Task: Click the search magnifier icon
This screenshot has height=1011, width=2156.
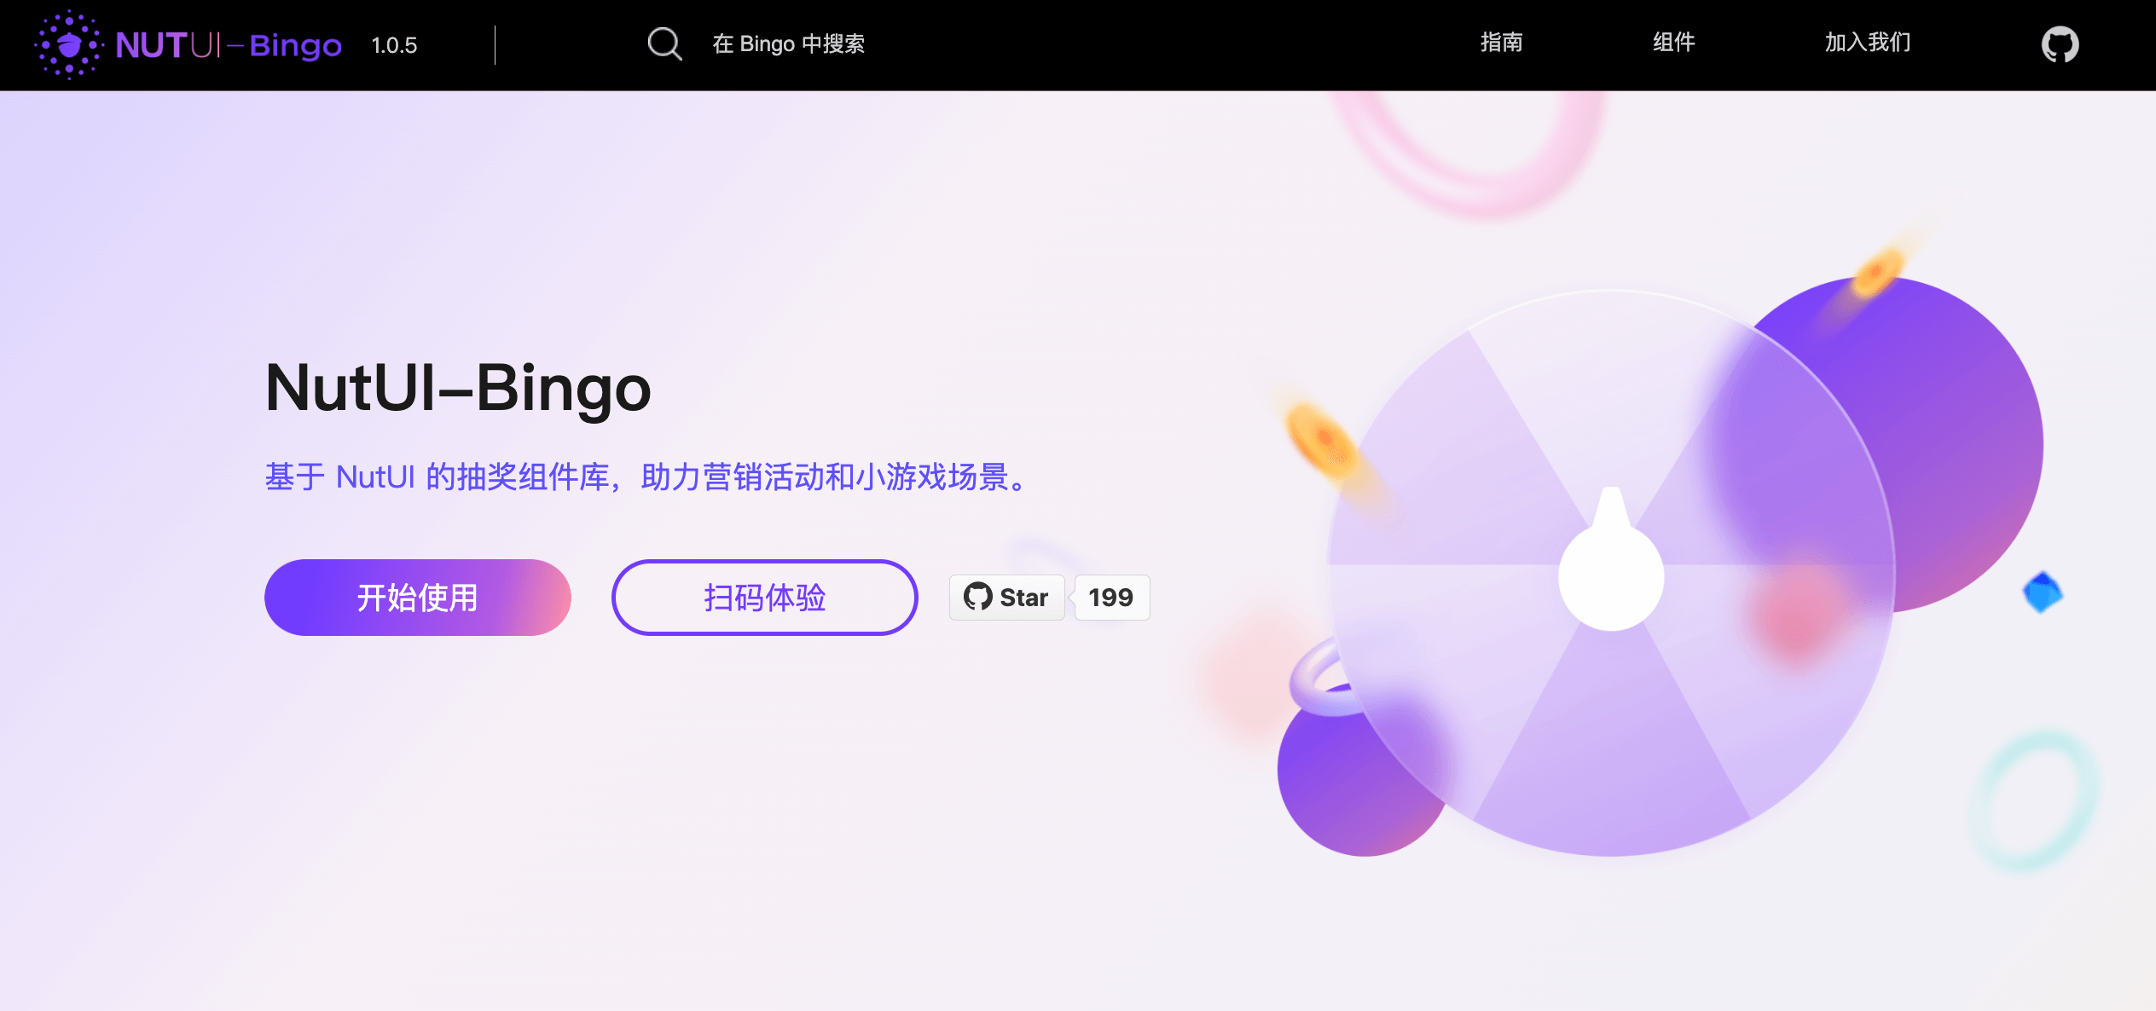Action: click(664, 43)
